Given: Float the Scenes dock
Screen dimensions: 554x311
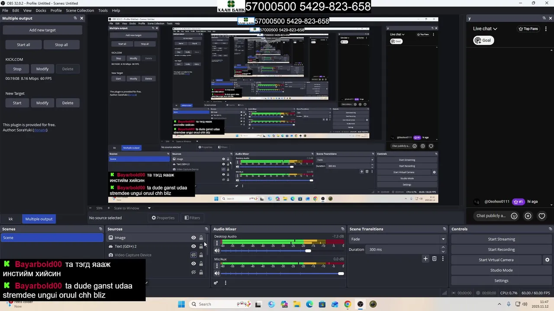Looking at the screenshot, I should 100,229.
